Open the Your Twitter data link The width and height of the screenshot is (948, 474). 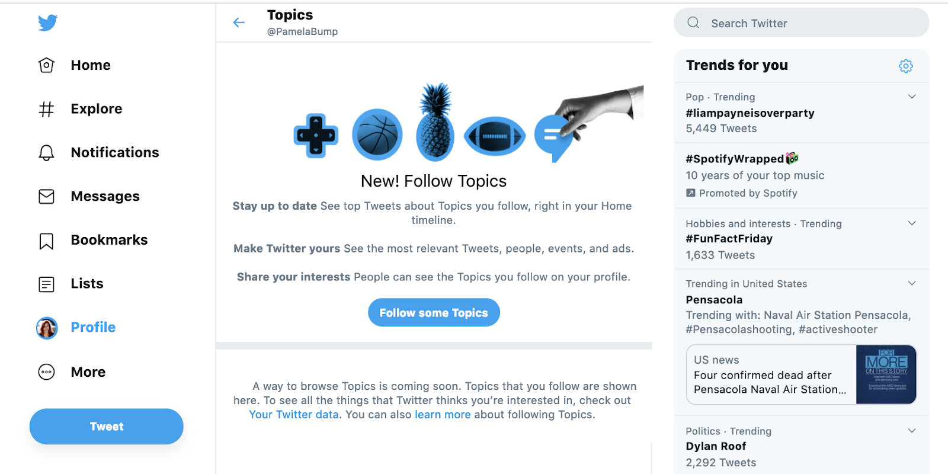294,415
